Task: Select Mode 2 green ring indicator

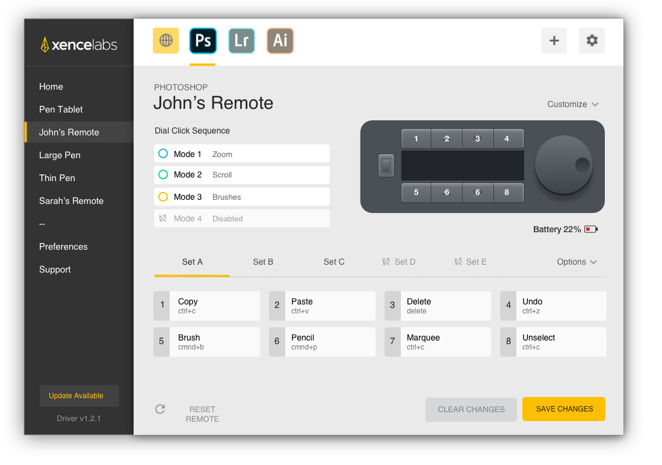Action: click(163, 174)
